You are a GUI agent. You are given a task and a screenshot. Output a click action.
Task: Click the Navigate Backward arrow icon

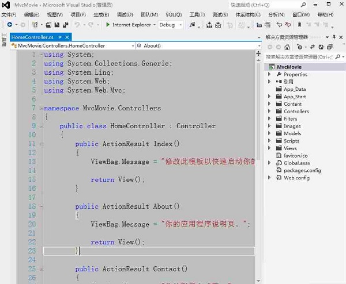(x=9, y=25)
